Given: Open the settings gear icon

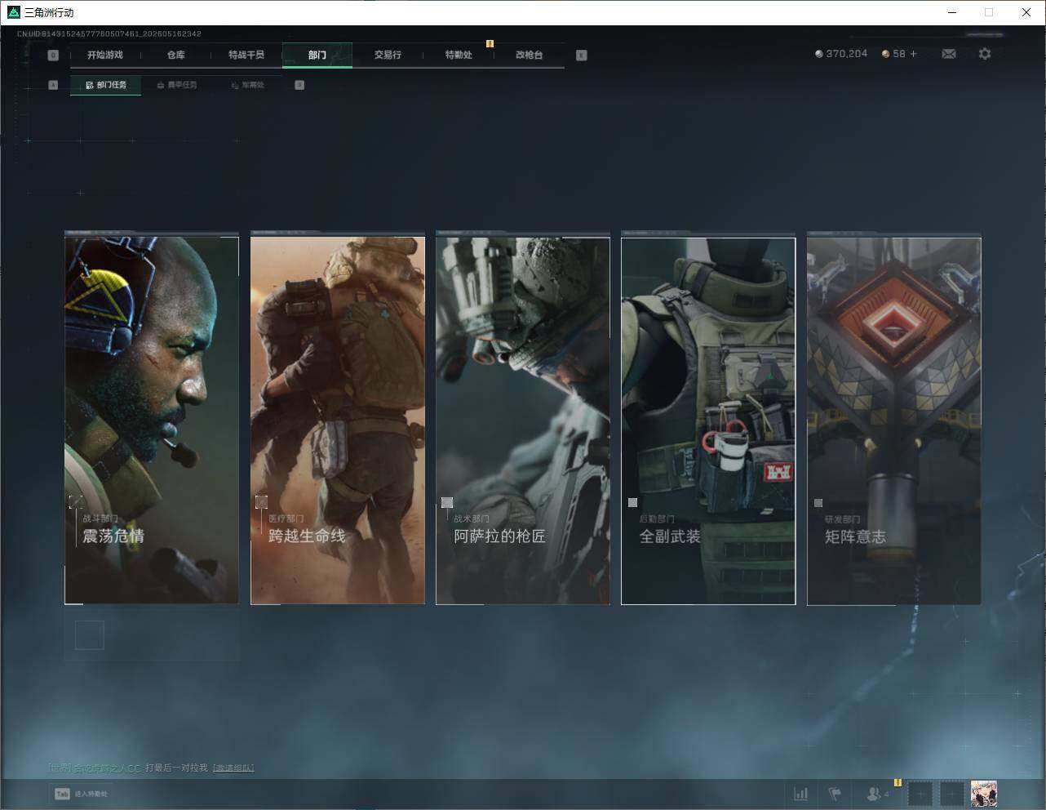Looking at the screenshot, I should coord(985,54).
